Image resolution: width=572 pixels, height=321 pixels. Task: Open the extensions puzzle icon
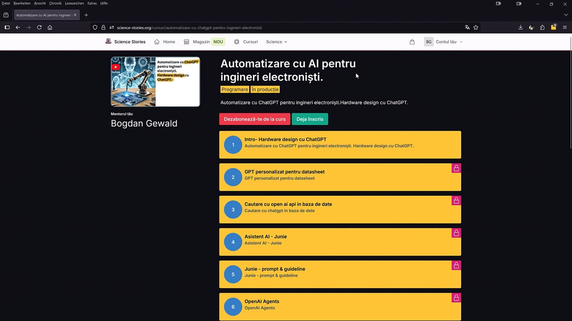(x=543, y=28)
